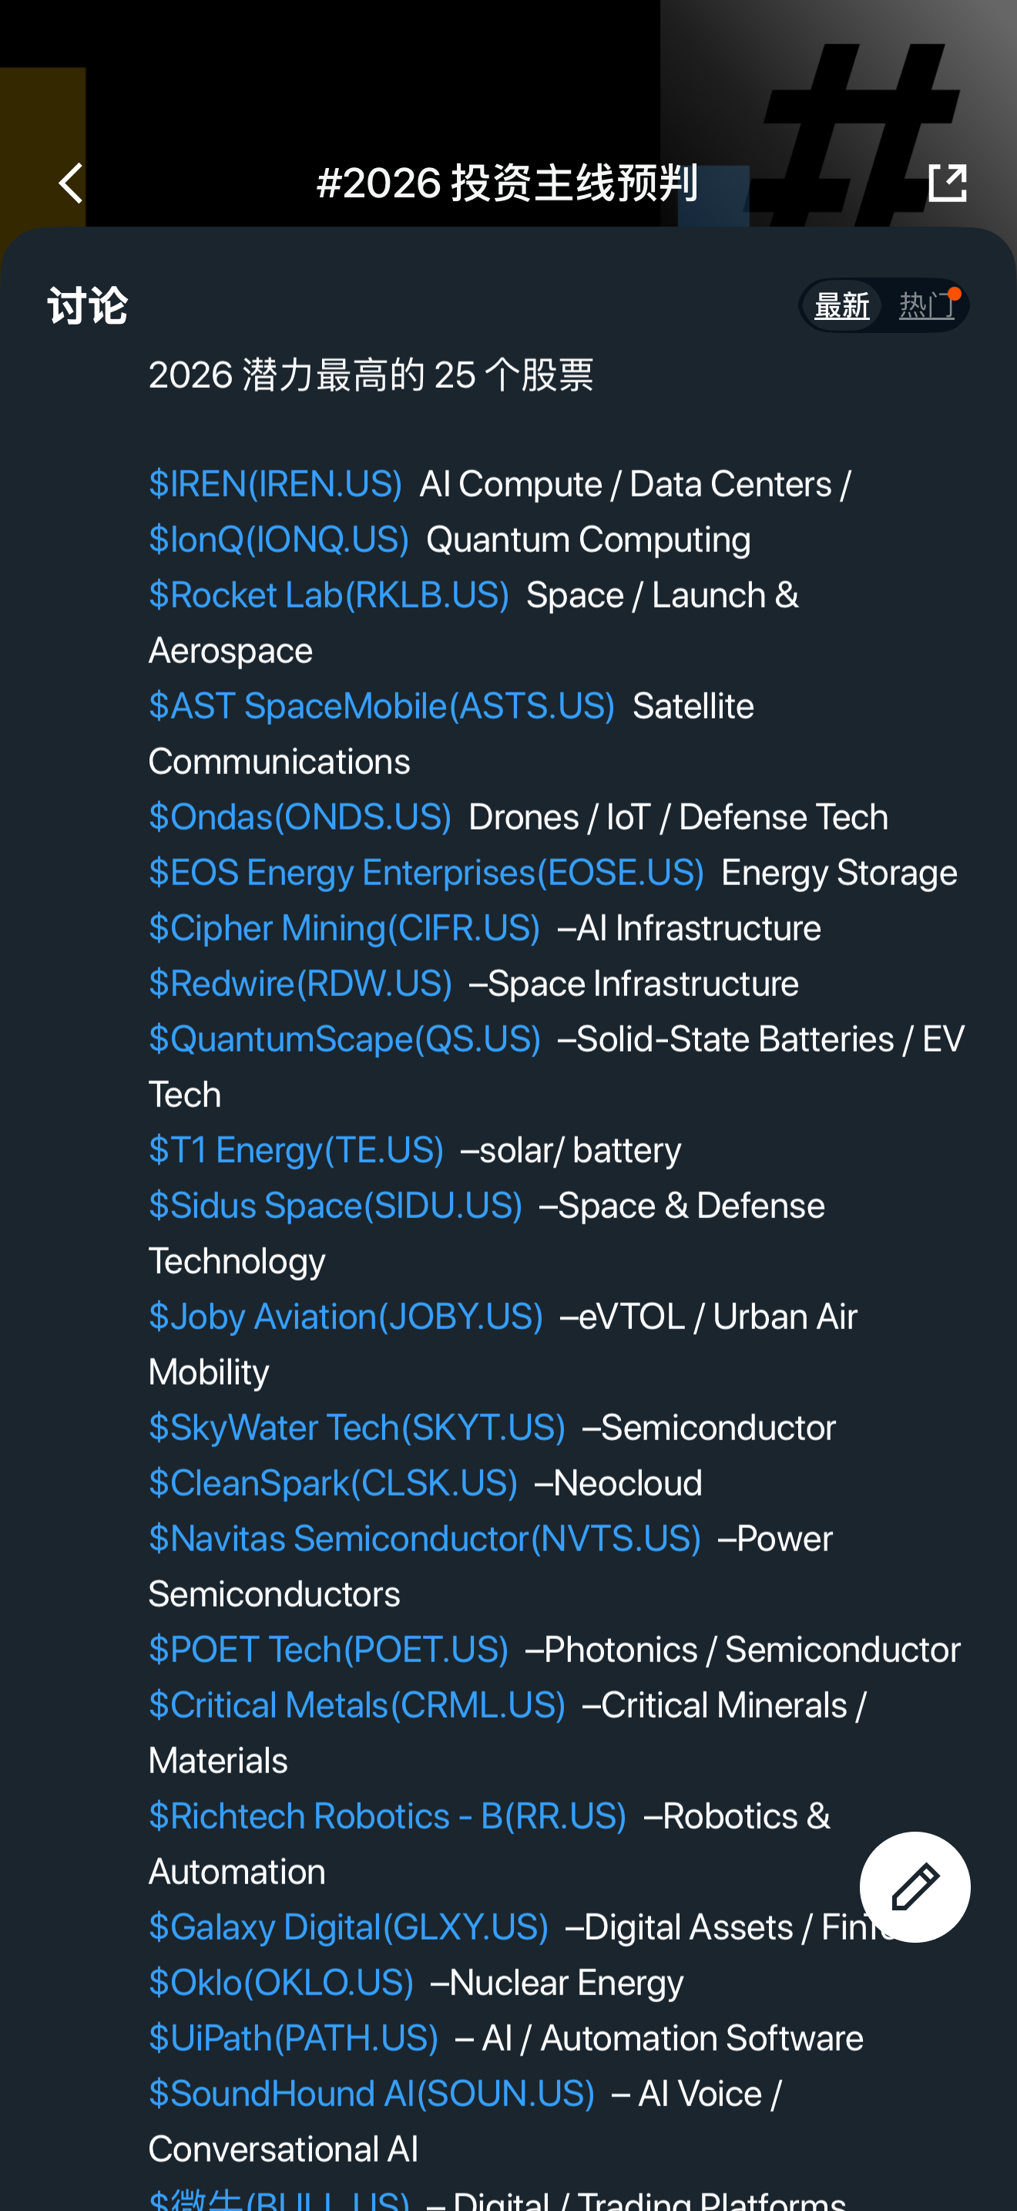Open $Cipher Mining(CIFR.US) link
Image resolution: width=1017 pixels, height=2211 pixels.
[x=344, y=928]
